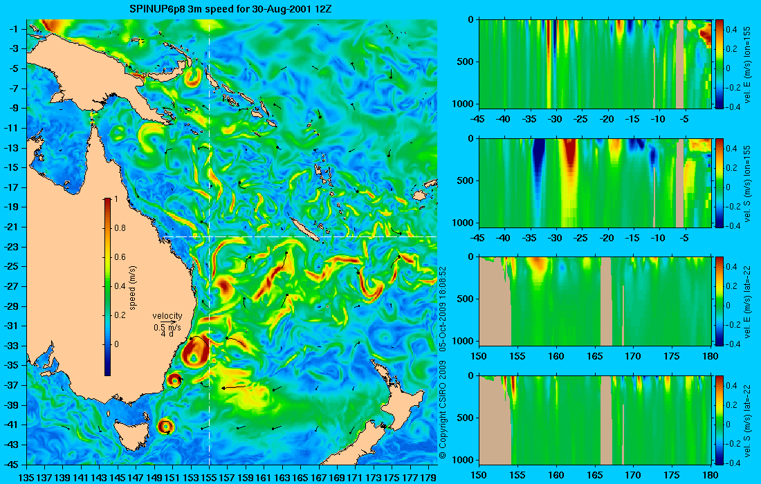This screenshot has width=761, height=484.
Task: Click latitude label -41 on the map axis
Action: [11, 425]
